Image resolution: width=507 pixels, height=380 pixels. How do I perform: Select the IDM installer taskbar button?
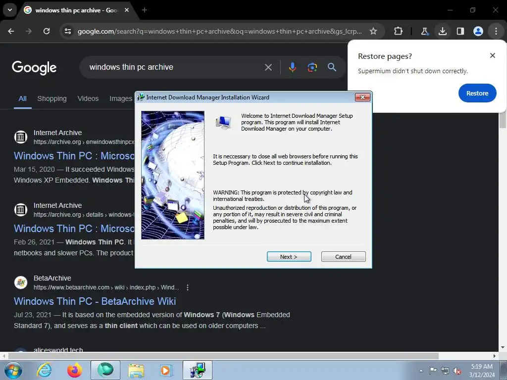pyautogui.click(x=198, y=370)
